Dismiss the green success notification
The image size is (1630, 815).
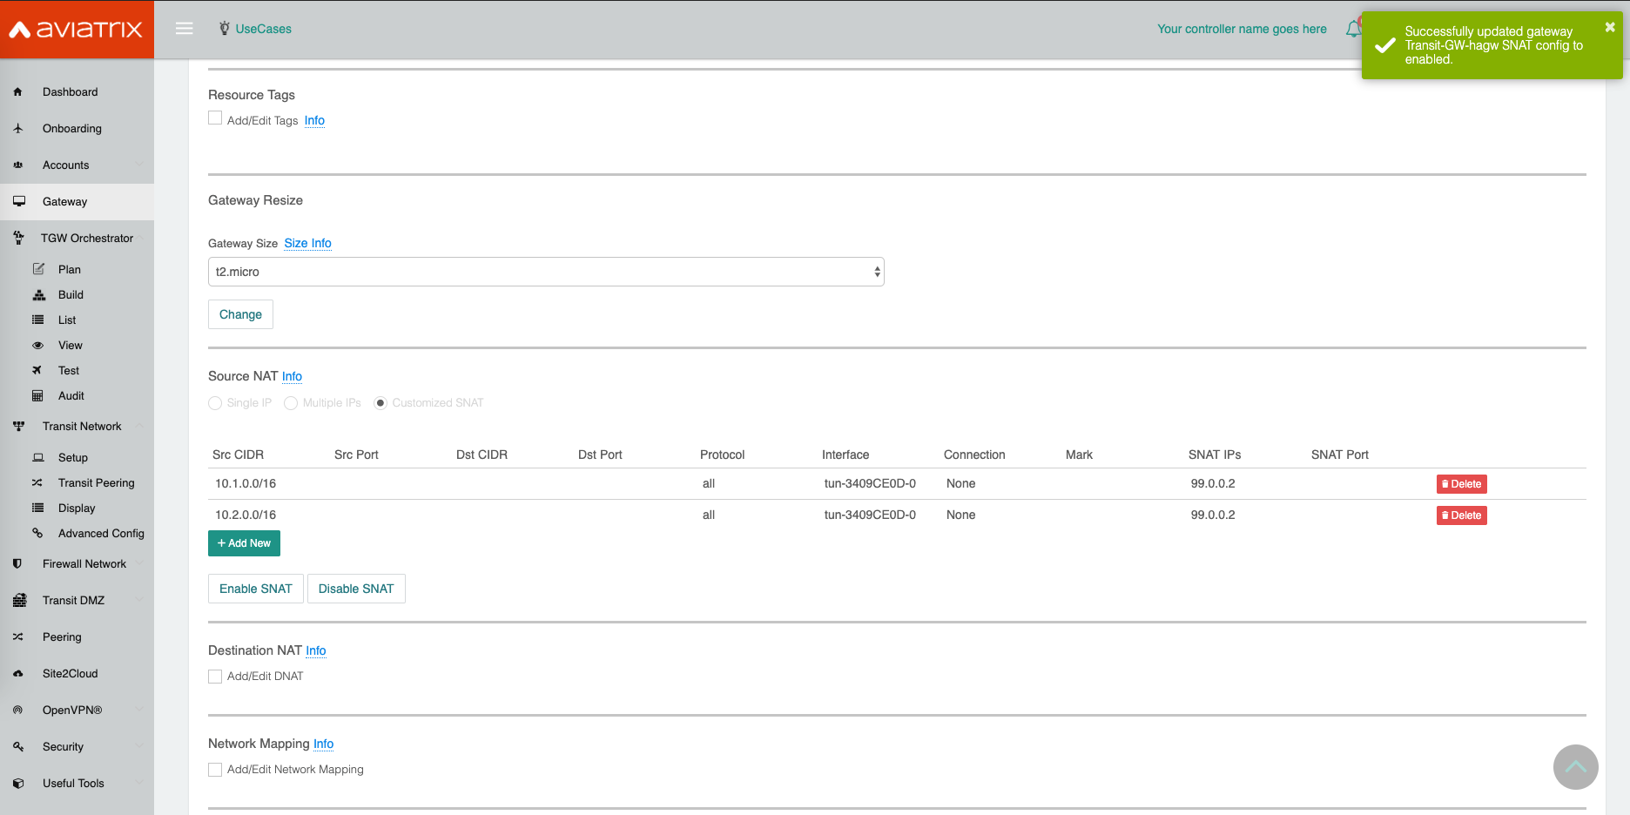click(1609, 28)
